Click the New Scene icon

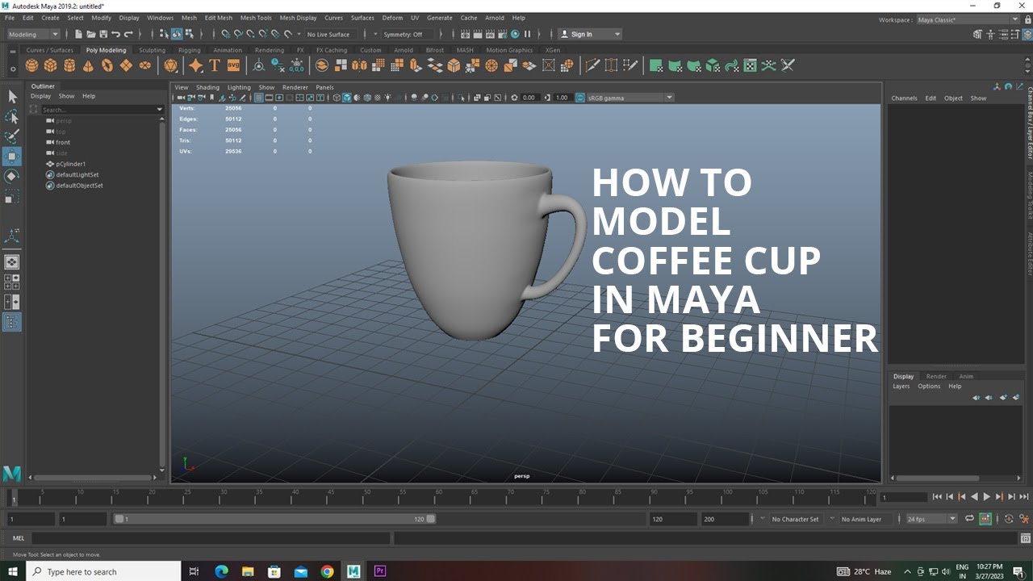(x=77, y=35)
